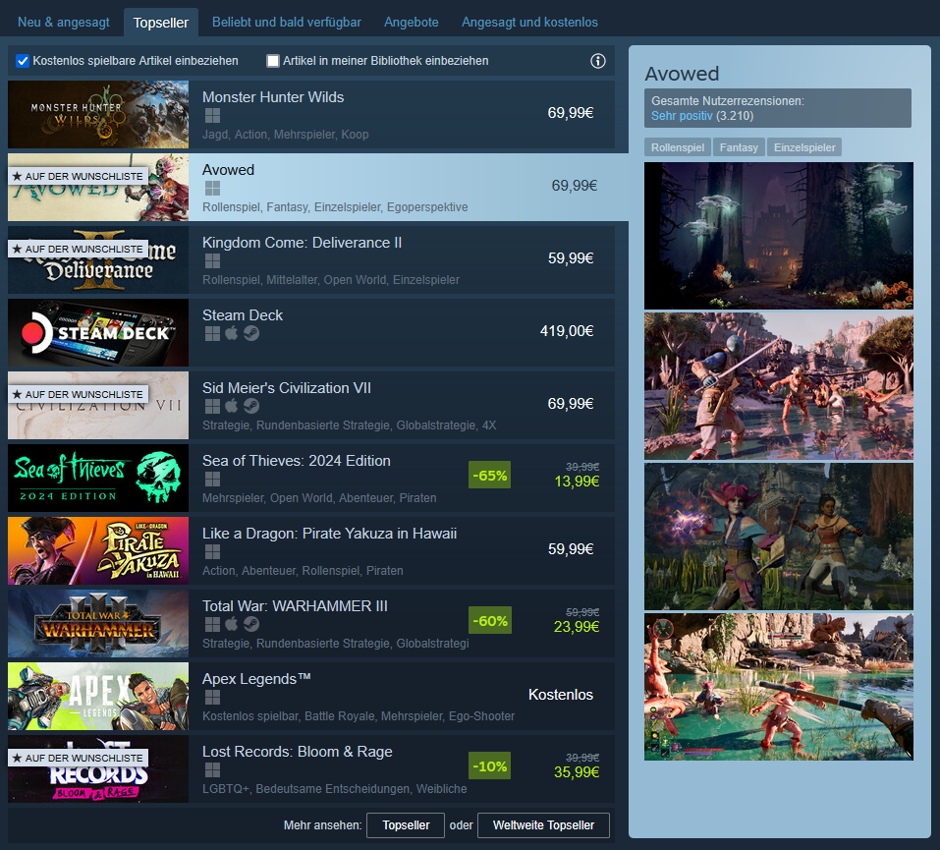Click wishlist badge on Kingdom Come capsule
The image size is (940, 850).
pos(78,249)
